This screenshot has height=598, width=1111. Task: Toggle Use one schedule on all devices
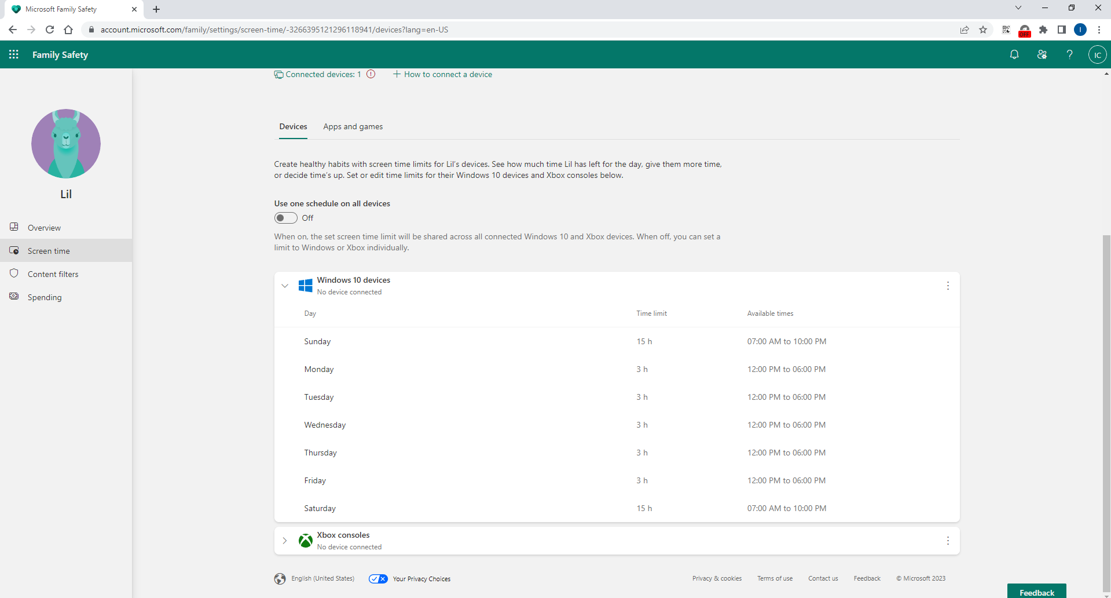click(x=286, y=218)
